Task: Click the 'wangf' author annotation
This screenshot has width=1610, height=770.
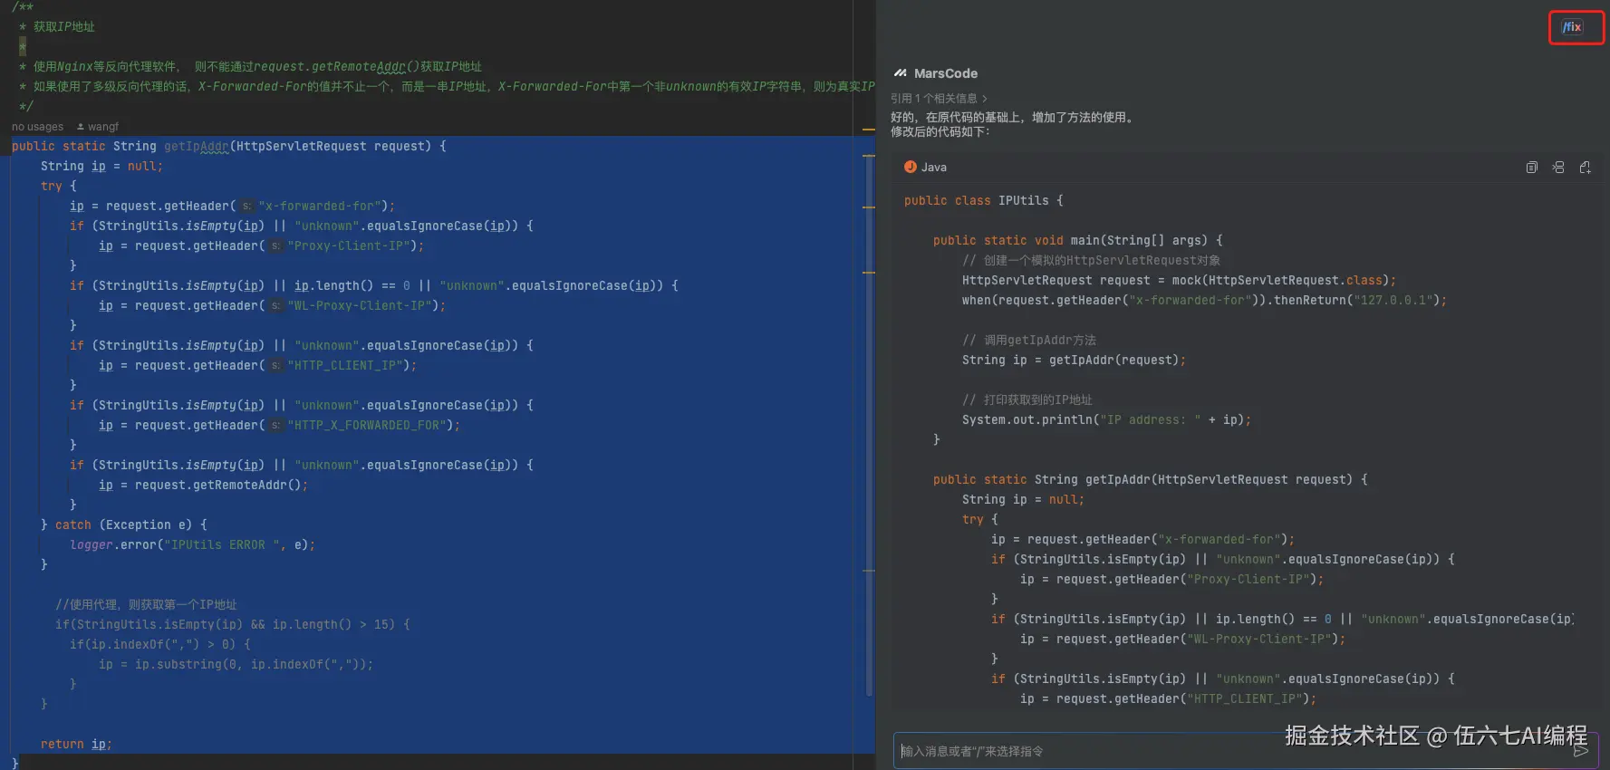Action: click(98, 127)
